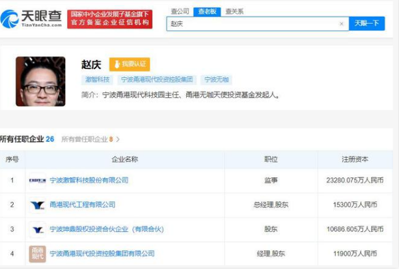Image resolution: width=399 pixels, height=269 pixels.
Task: View the profile photo of 赵庆
Action: coord(40,81)
